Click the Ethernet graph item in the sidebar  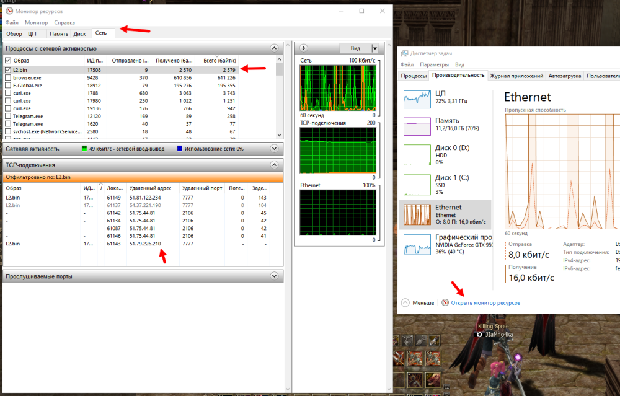(x=417, y=214)
